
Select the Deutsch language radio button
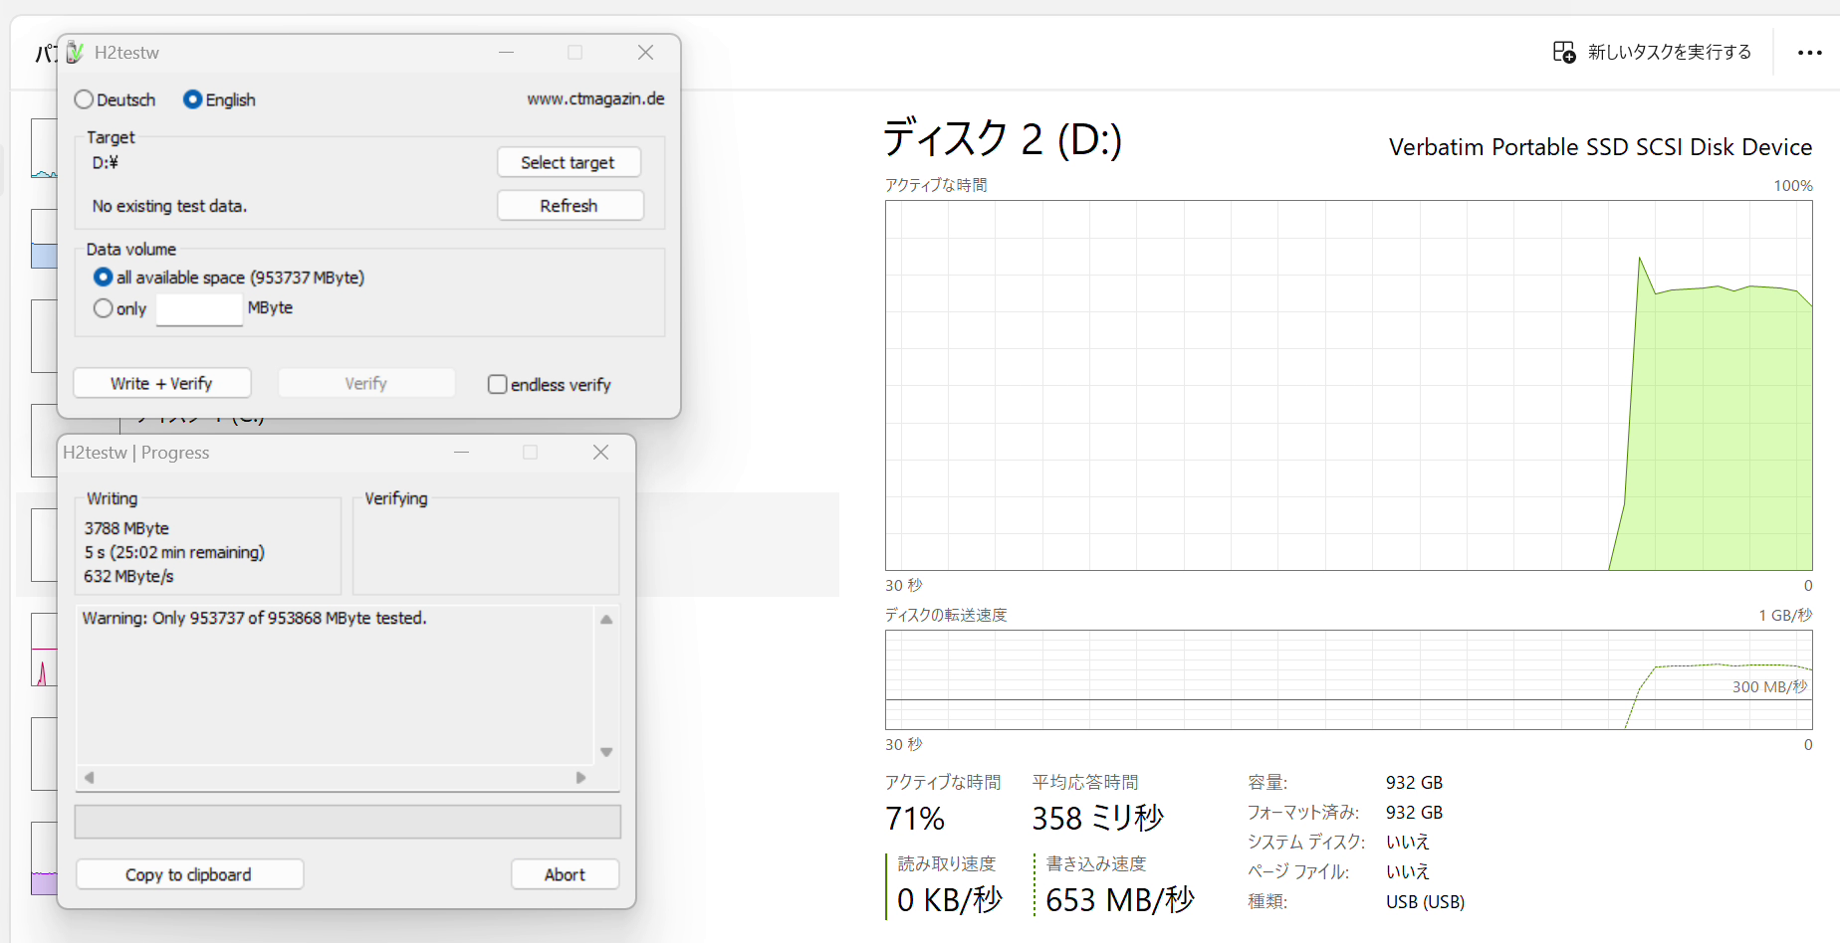85,99
